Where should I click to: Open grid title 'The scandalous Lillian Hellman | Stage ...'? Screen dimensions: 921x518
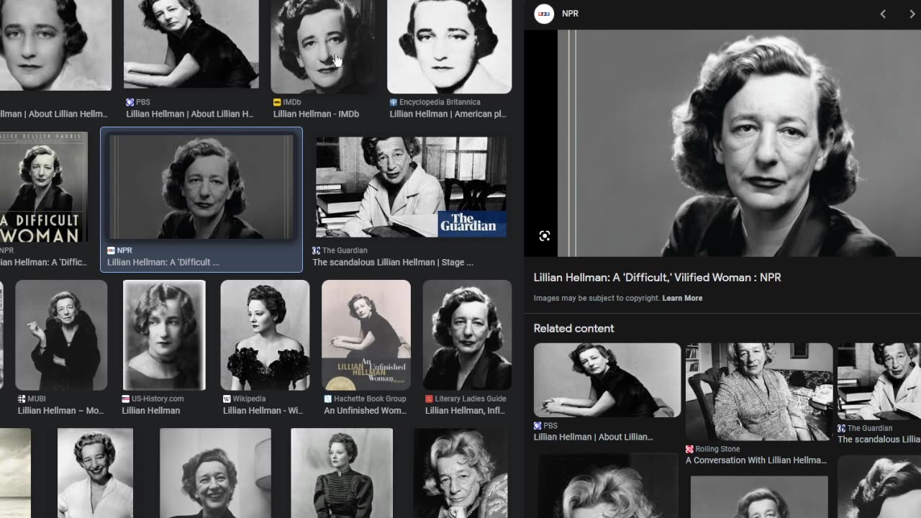(x=393, y=263)
